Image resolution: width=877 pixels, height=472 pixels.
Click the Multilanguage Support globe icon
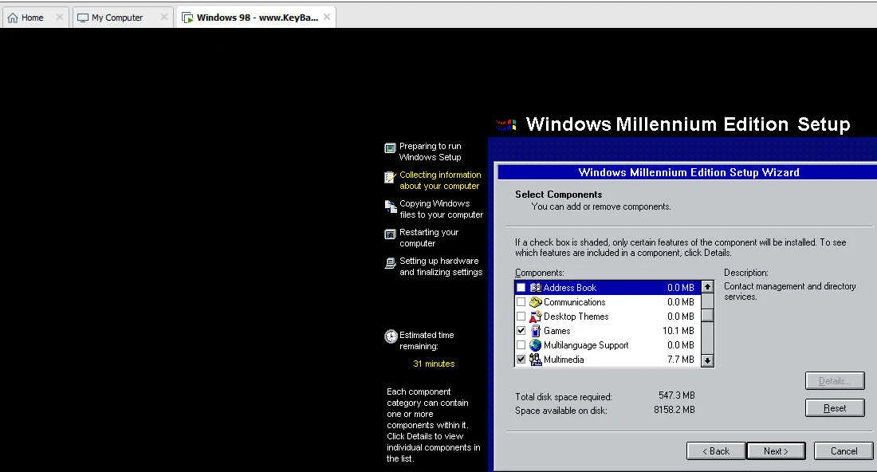click(x=535, y=345)
